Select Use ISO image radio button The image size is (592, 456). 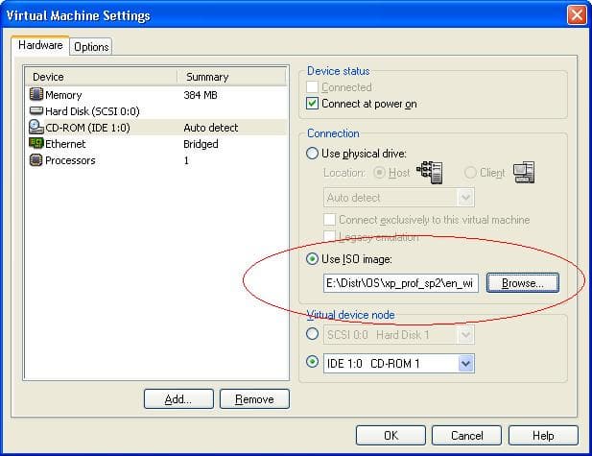coord(312,259)
